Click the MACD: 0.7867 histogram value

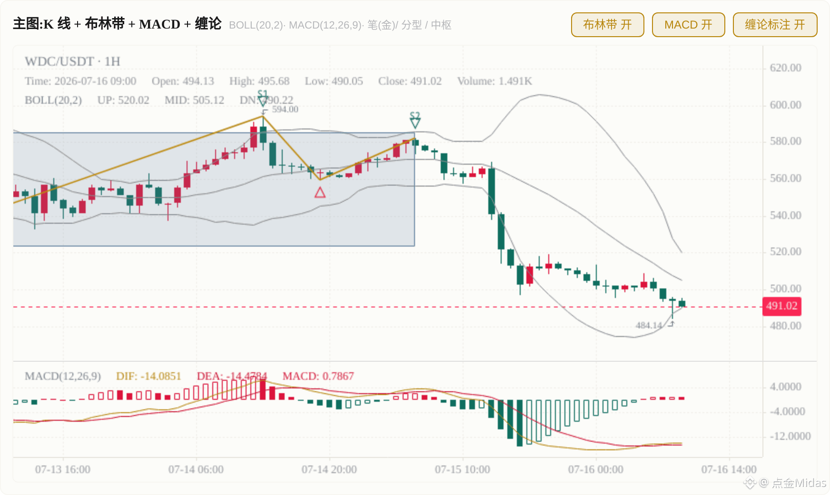coord(318,376)
